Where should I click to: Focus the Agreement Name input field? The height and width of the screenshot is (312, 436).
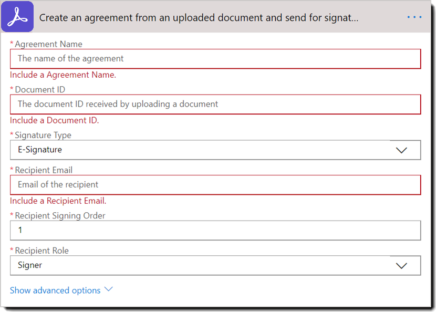[215, 59]
